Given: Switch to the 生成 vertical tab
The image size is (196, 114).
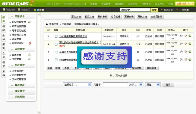Looking at the screenshot, I should [x=4, y=37].
